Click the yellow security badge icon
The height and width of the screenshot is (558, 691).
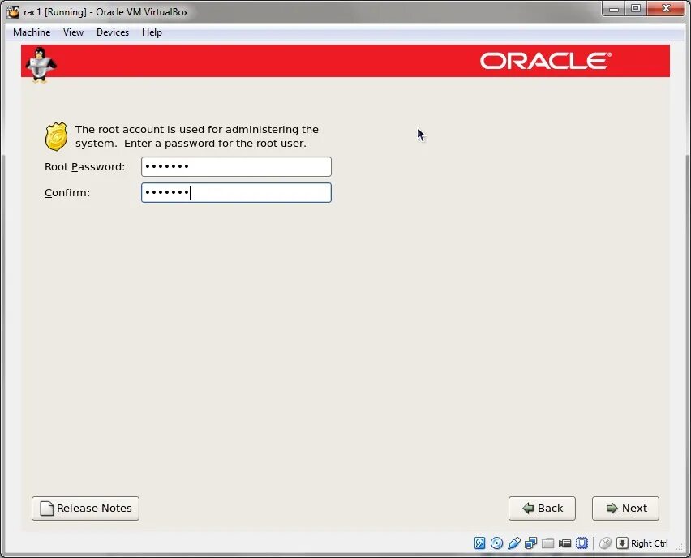coord(56,136)
